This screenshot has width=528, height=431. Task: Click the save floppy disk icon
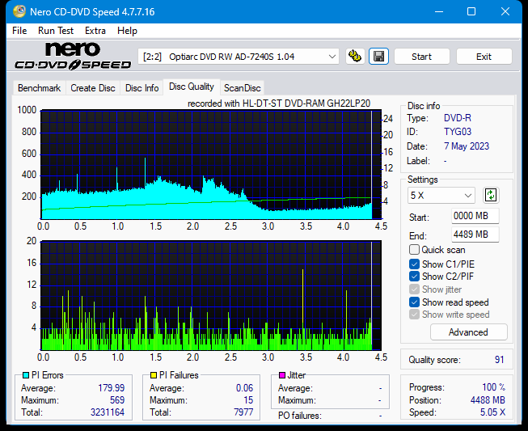[x=378, y=57]
